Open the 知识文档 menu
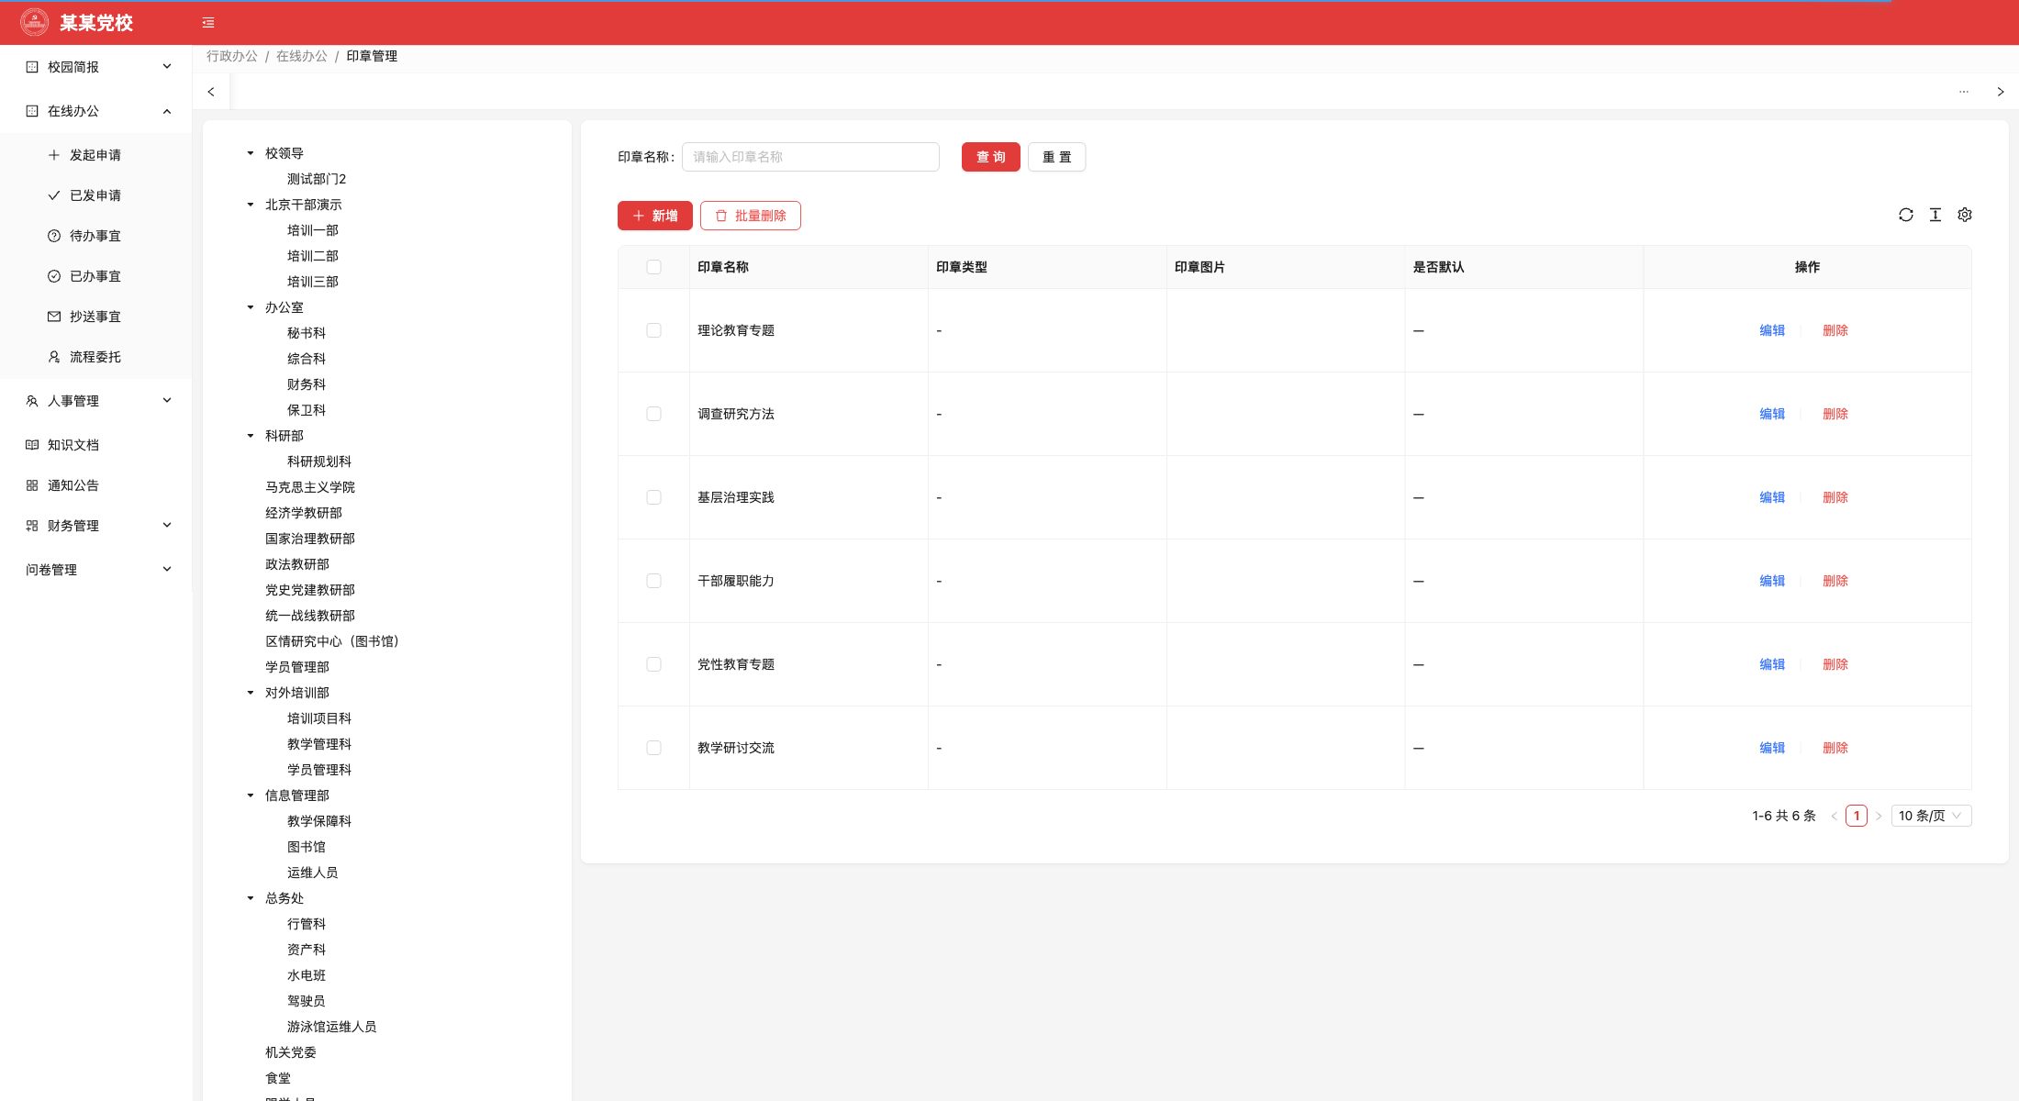2019x1101 pixels. (x=95, y=445)
